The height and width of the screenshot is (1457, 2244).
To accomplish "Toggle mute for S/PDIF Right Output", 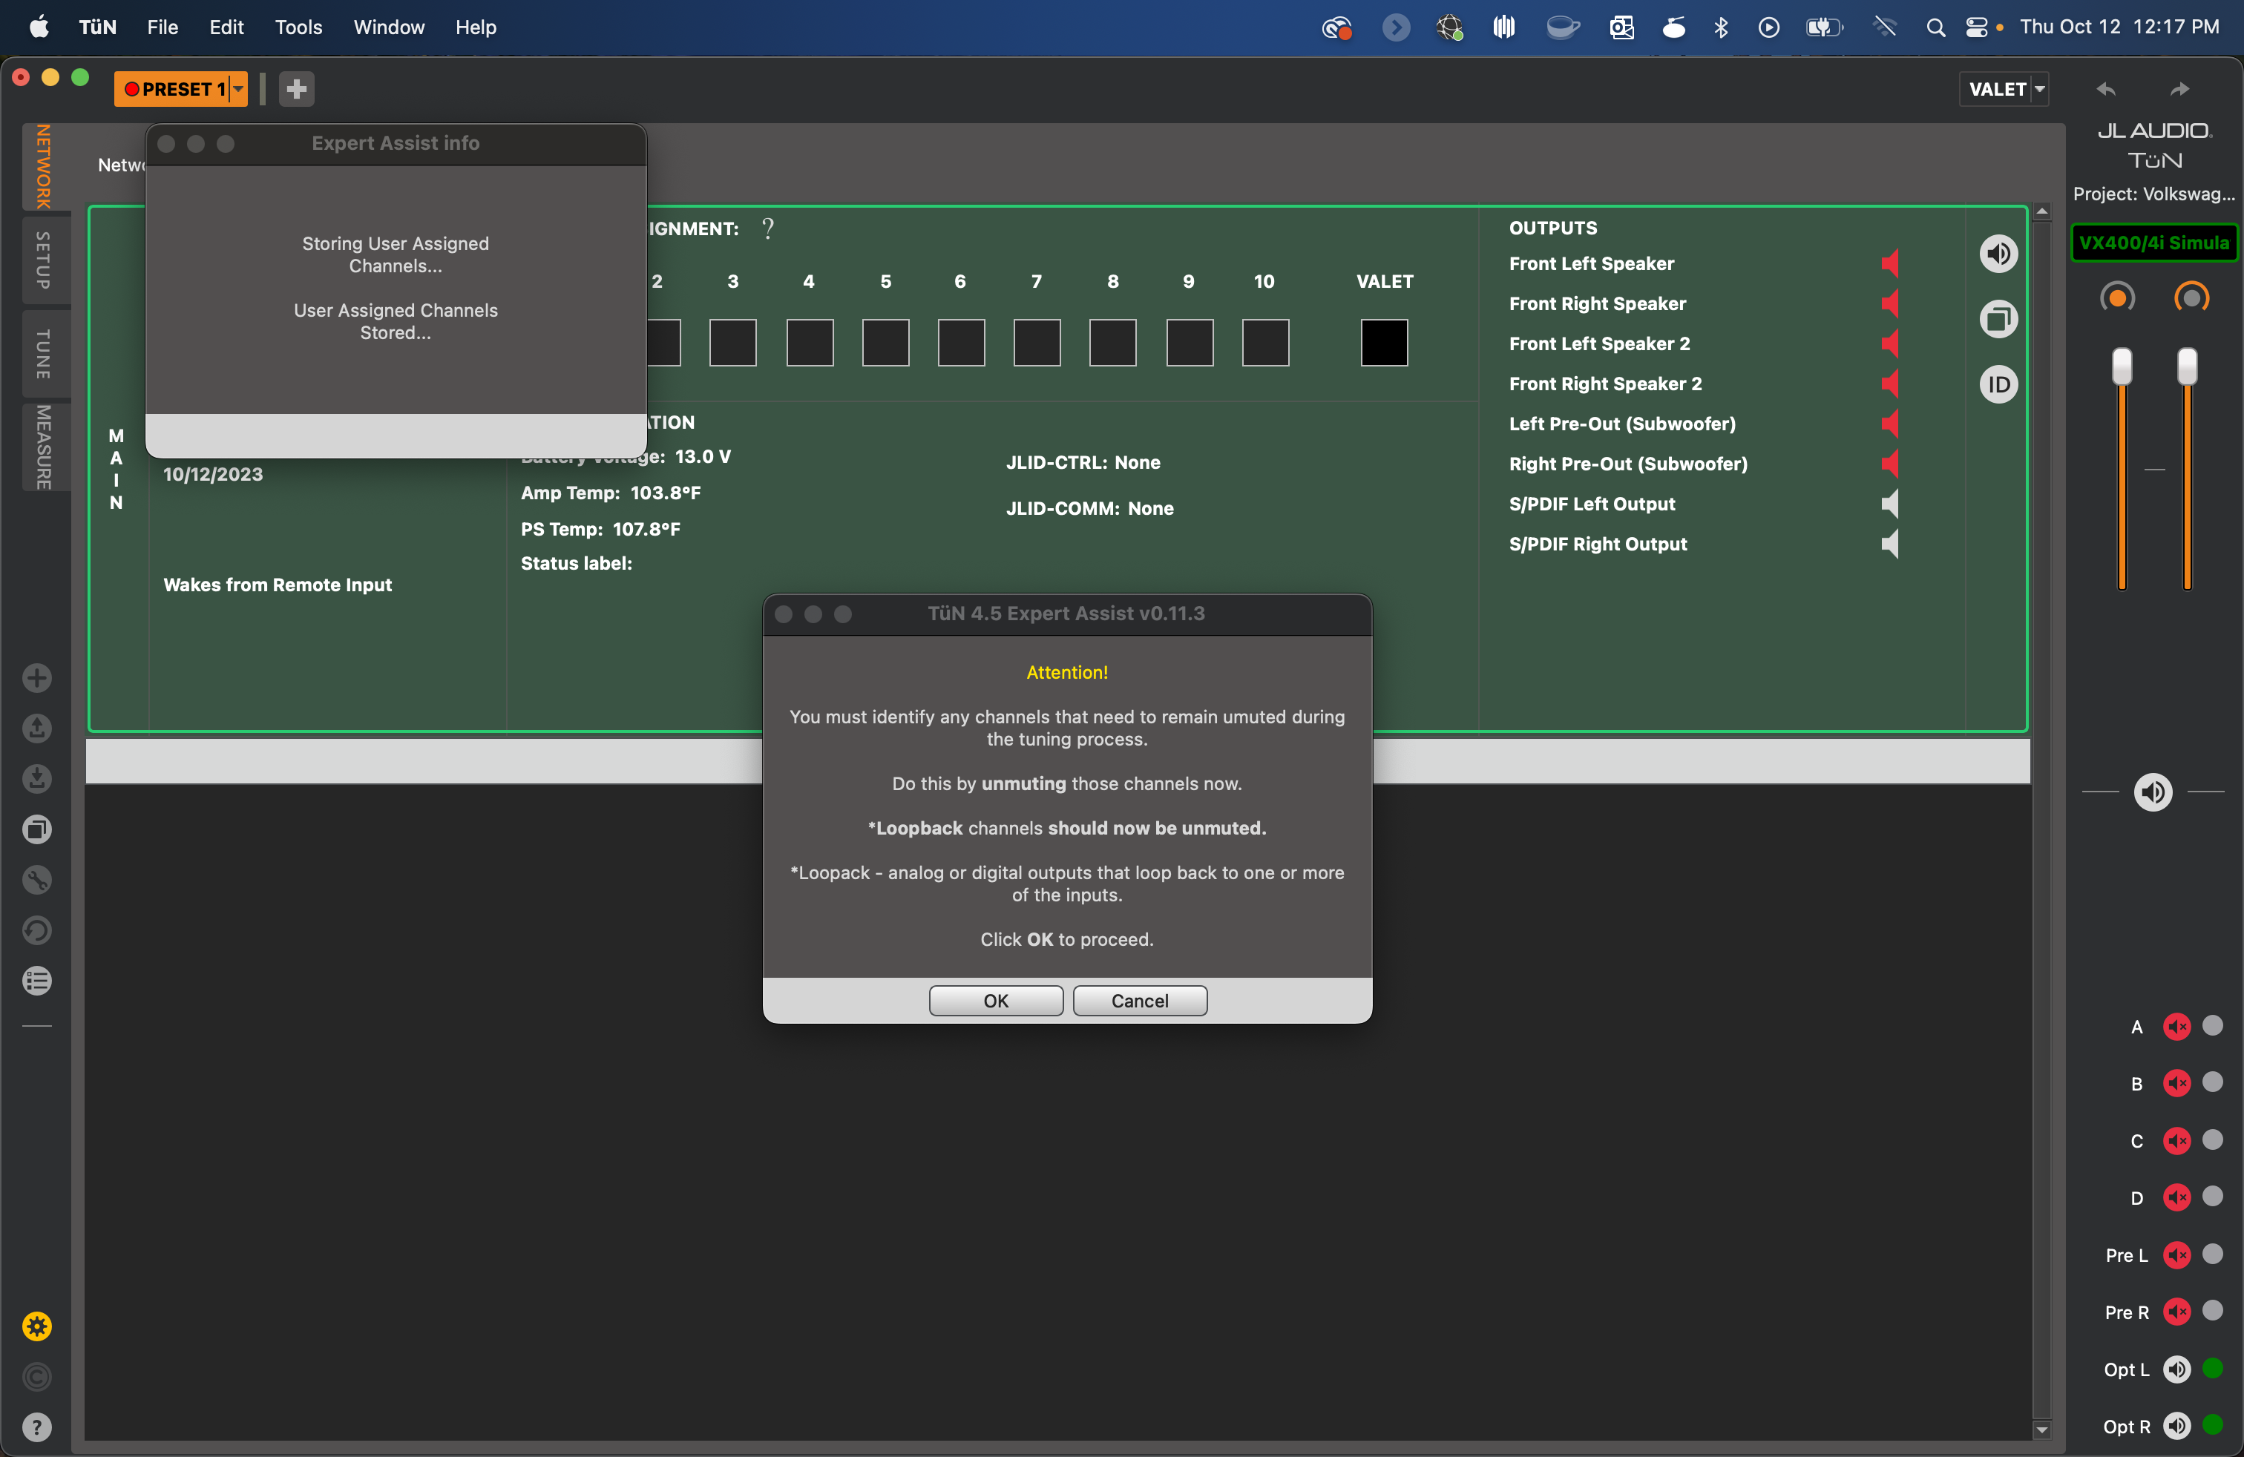I will [x=1889, y=544].
